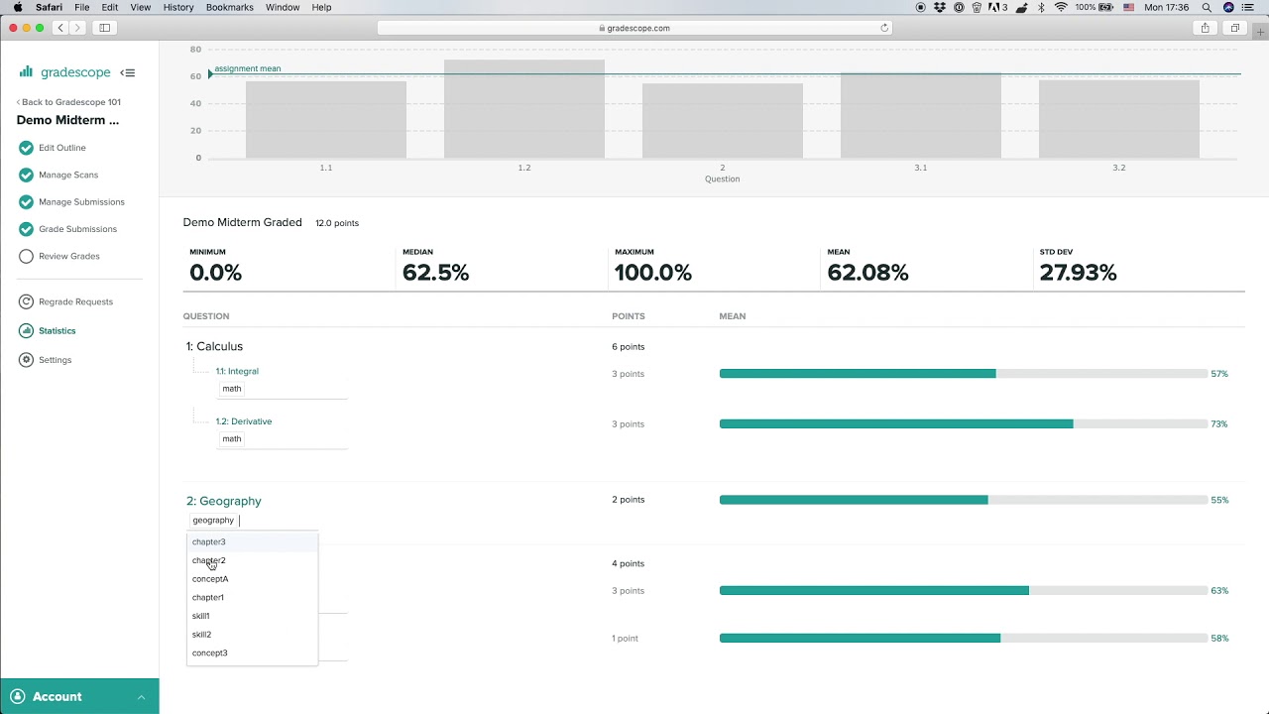Expand the Account panel chevron
Screen dimensions: 1269x714
coord(141,697)
